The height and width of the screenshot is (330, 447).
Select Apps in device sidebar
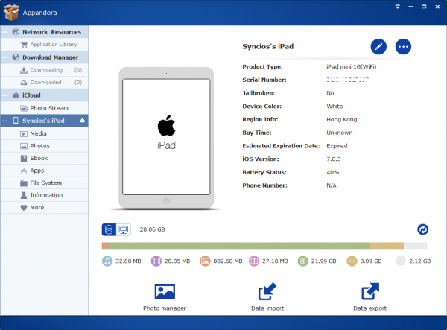coord(45,171)
